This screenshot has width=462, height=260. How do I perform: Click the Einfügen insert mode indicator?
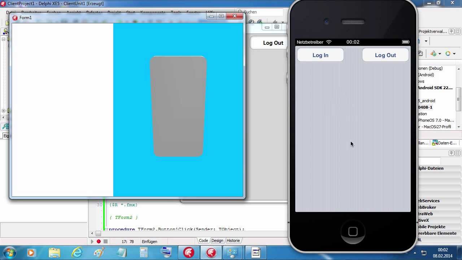point(149,242)
